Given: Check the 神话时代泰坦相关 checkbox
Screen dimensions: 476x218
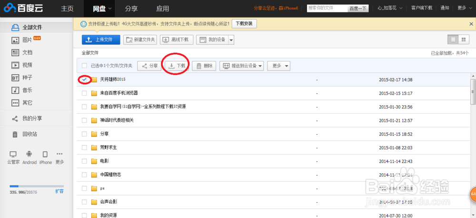Looking at the screenshot, I should (84, 120).
